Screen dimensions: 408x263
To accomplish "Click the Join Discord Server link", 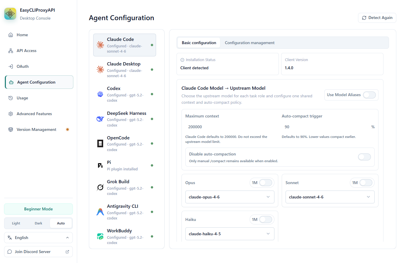I will [38, 252].
